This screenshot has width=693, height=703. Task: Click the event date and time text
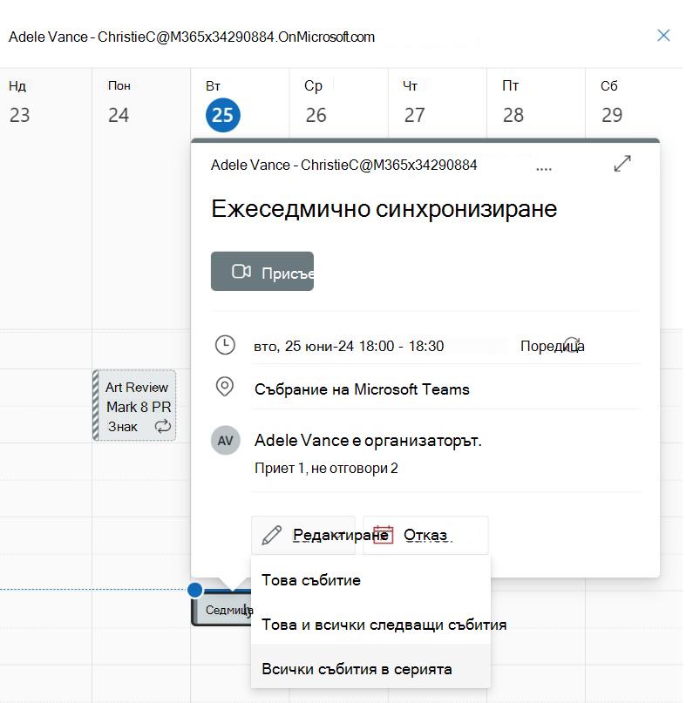click(349, 346)
